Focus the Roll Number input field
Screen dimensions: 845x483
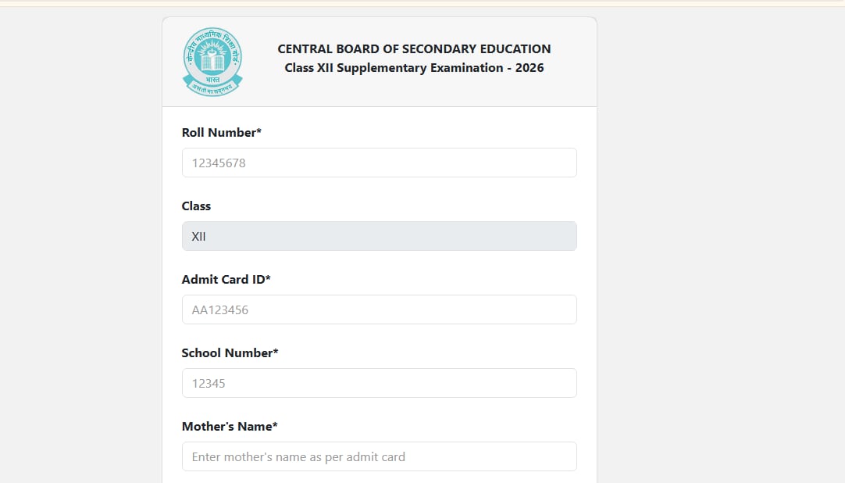click(x=380, y=163)
